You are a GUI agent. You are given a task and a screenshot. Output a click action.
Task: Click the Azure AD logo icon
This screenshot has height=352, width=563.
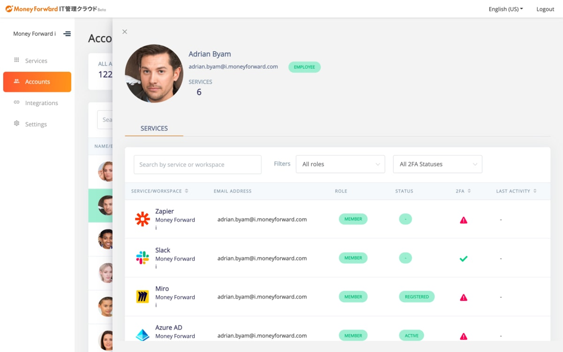point(142,335)
